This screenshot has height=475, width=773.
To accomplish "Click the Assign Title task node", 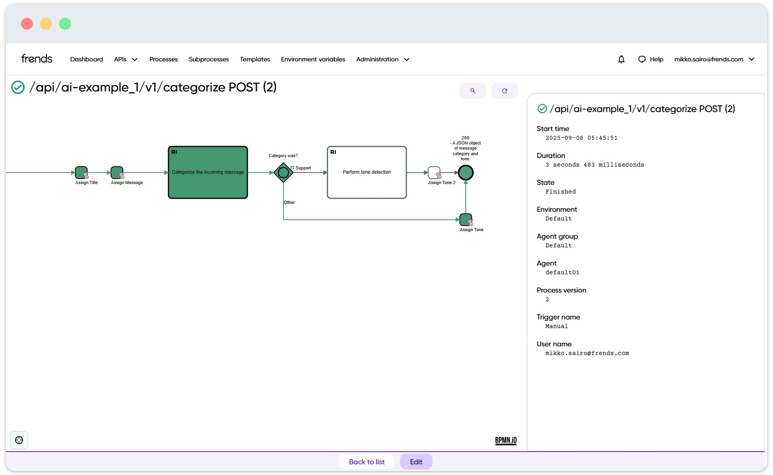I will [x=81, y=173].
